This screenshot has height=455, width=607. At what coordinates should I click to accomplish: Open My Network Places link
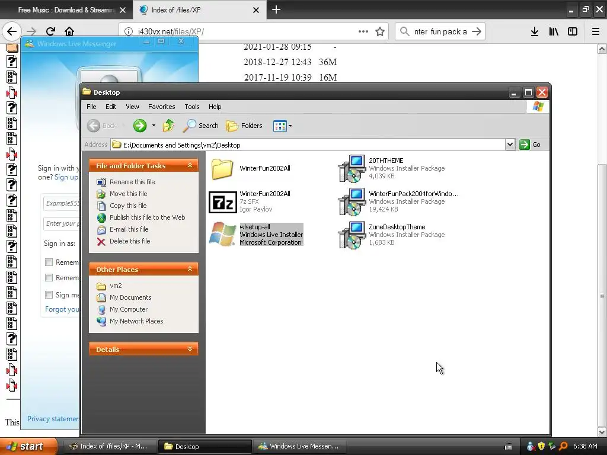tap(136, 322)
